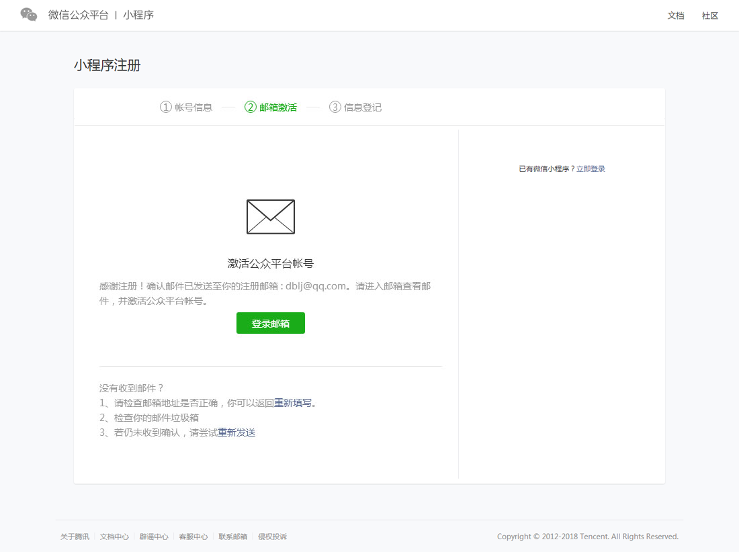Visit the 辟谣中心 footer link
This screenshot has height=552, width=739.
click(x=154, y=537)
